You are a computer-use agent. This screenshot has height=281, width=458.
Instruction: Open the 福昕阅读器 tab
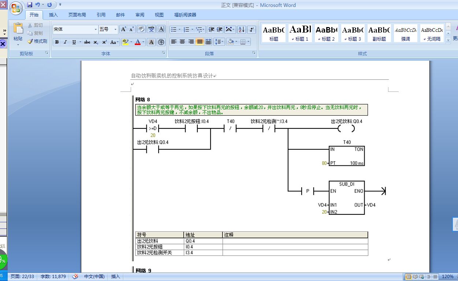185,15
